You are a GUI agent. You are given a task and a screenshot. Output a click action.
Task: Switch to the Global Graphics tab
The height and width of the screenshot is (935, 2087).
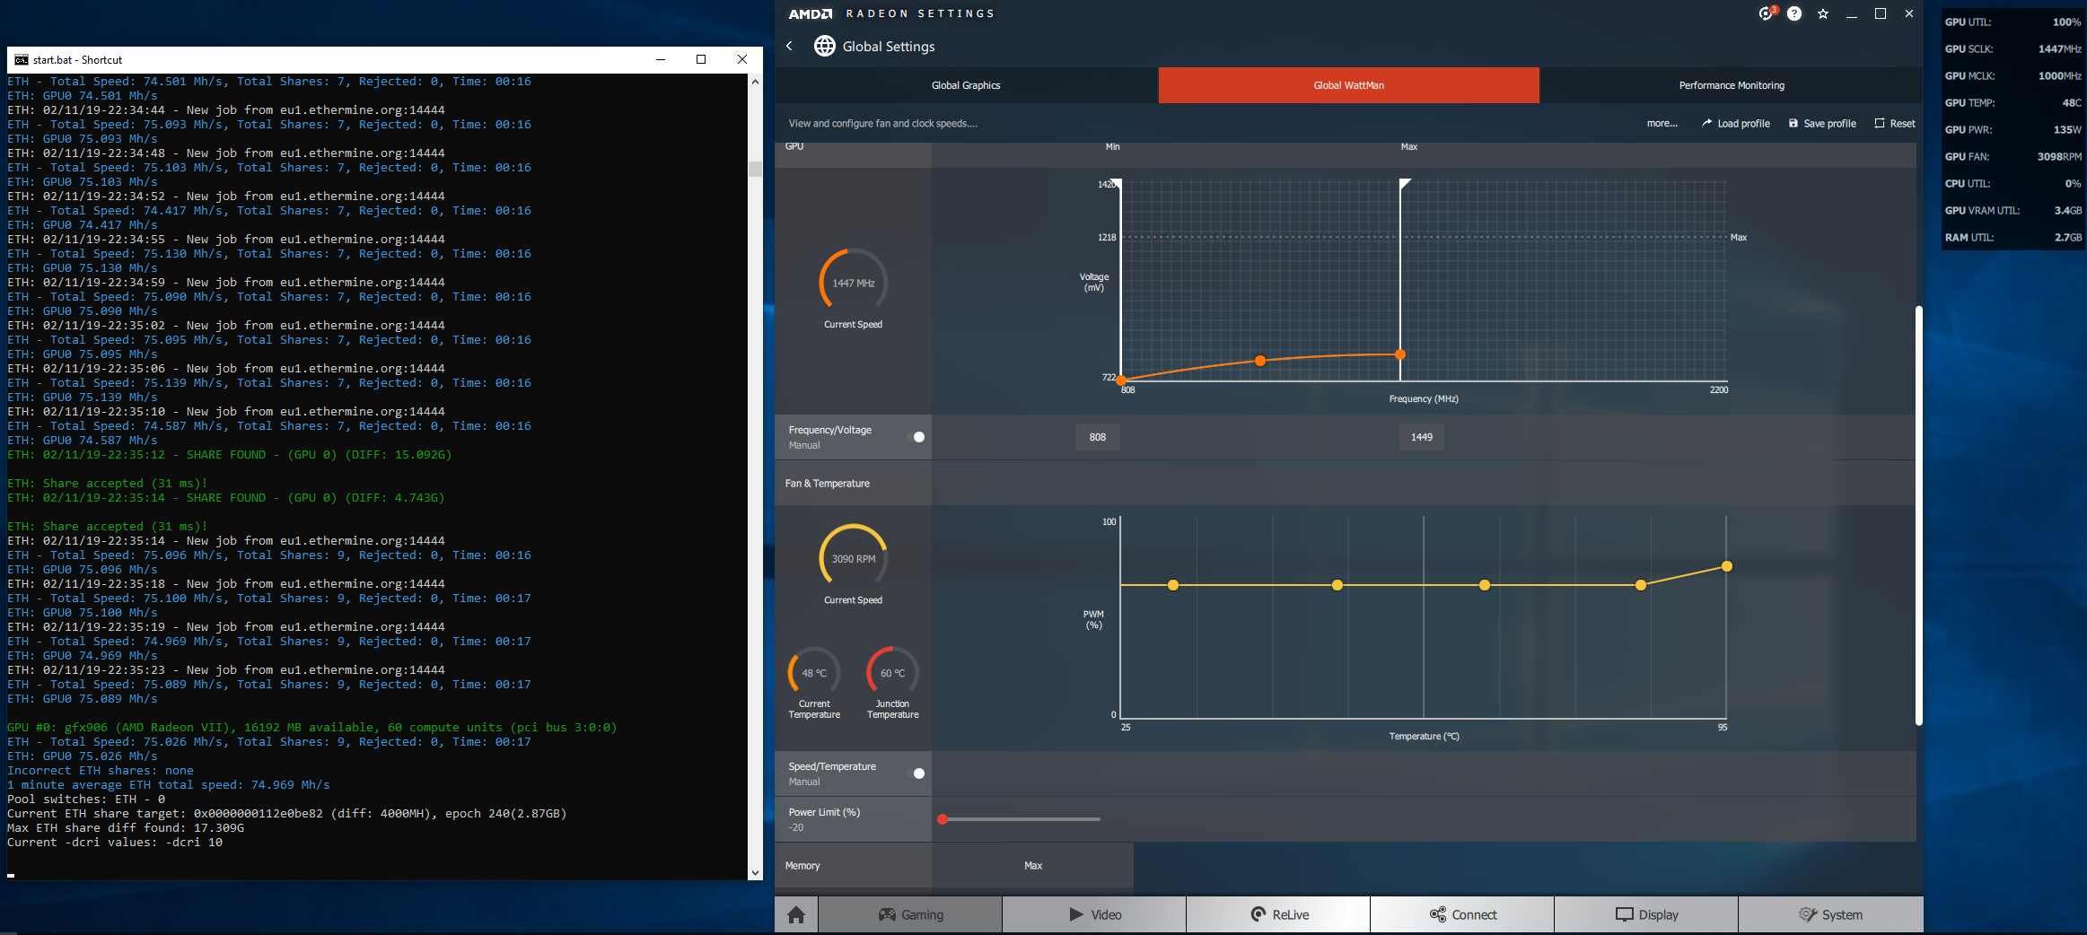[966, 85]
